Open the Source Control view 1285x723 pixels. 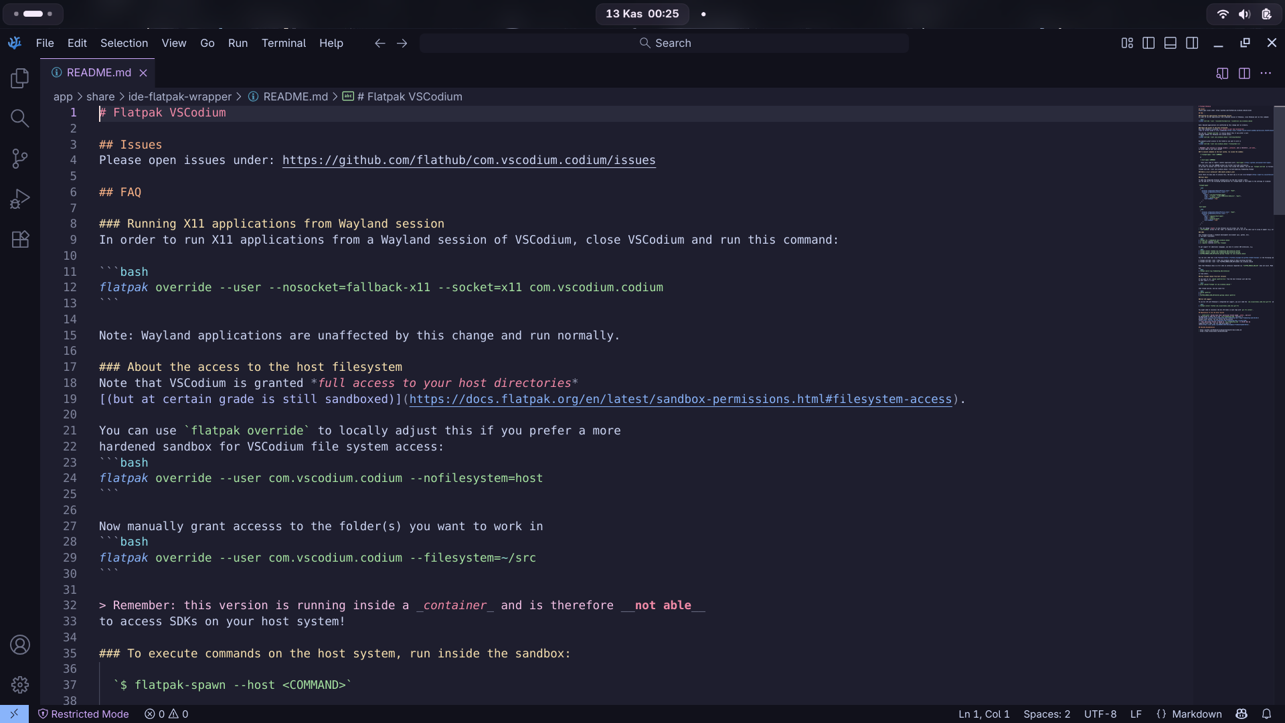coord(20,159)
